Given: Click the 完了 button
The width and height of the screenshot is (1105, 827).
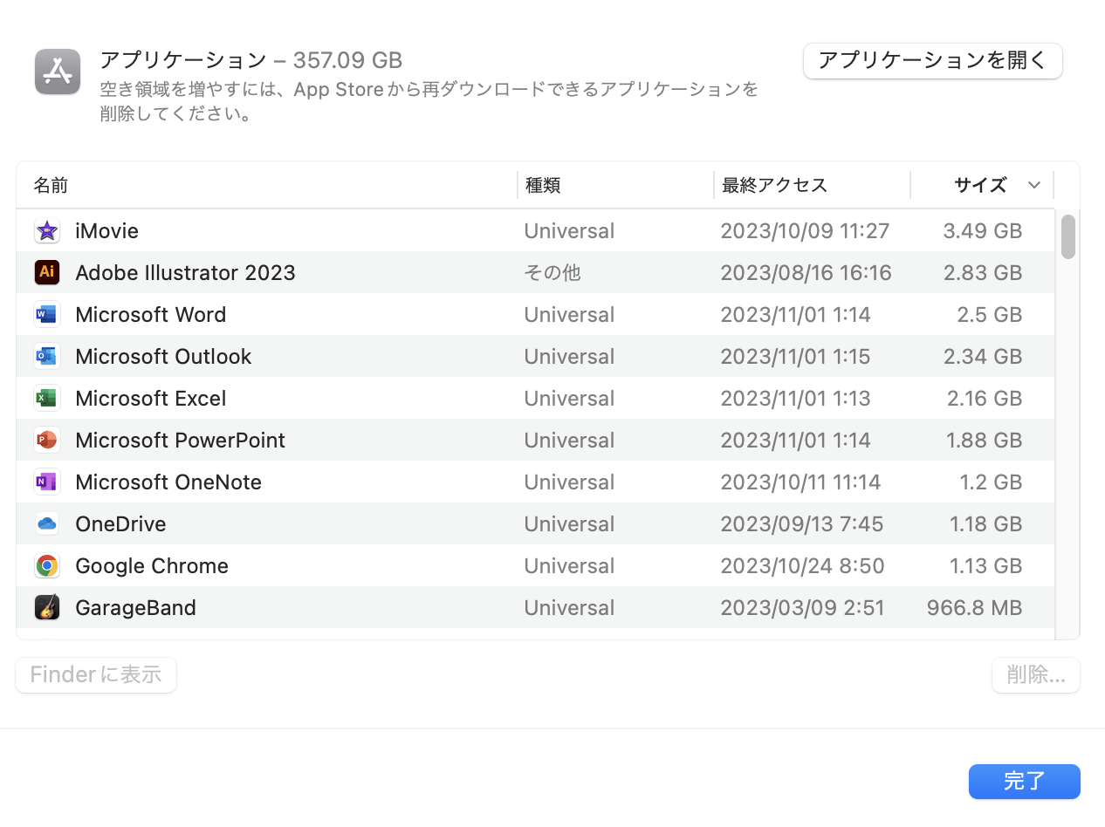Looking at the screenshot, I should coord(1025,782).
